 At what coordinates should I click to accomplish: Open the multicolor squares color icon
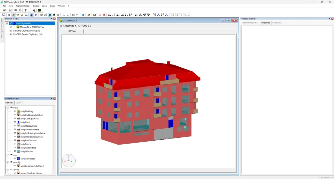89,15
